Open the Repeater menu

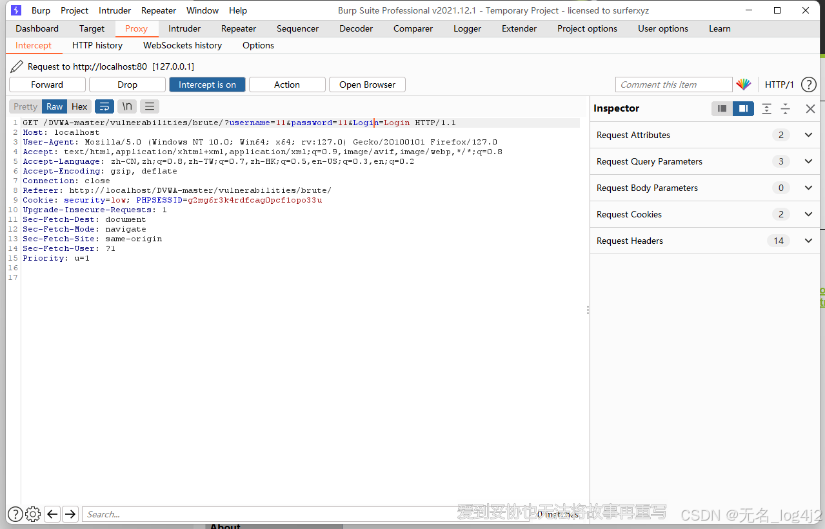[x=159, y=10]
